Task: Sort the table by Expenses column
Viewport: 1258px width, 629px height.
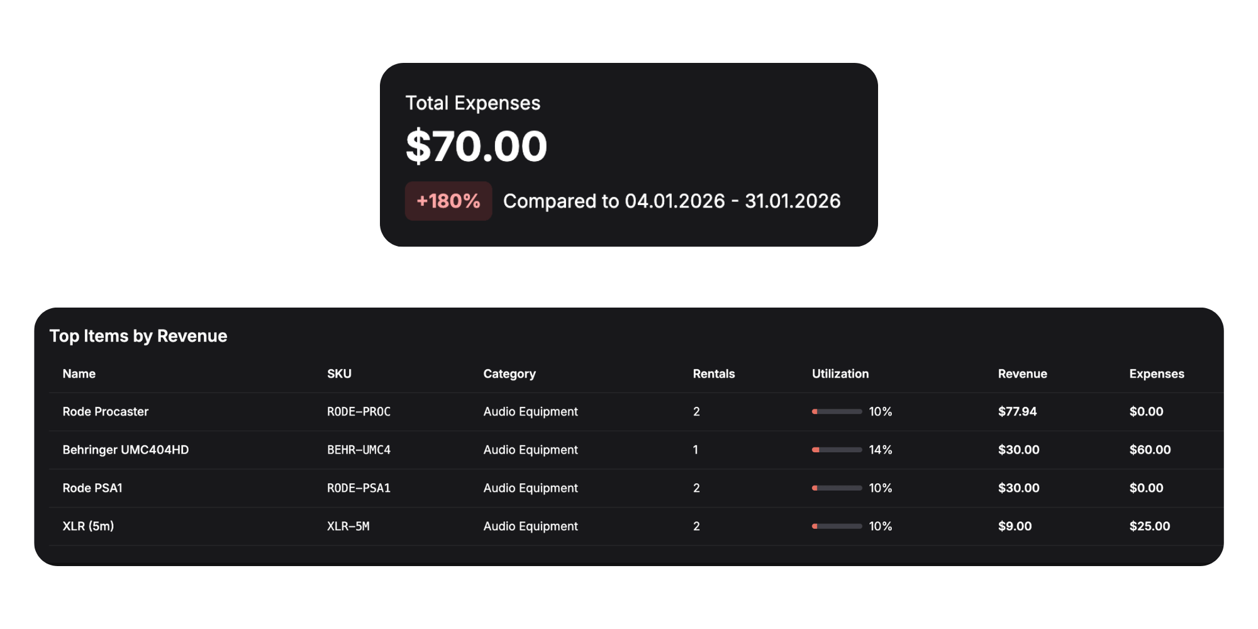Action: pyautogui.click(x=1156, y=373)
